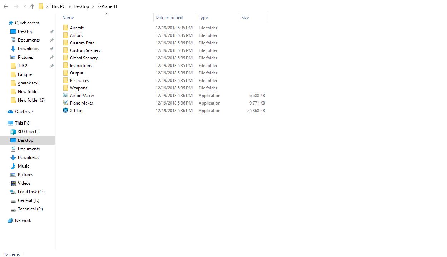Screen dimensions: 447x257
Task: Open Technical (F:) drive
Action: 30,209
